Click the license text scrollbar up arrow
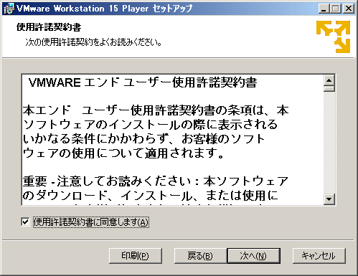 click(x=329, y=80)
